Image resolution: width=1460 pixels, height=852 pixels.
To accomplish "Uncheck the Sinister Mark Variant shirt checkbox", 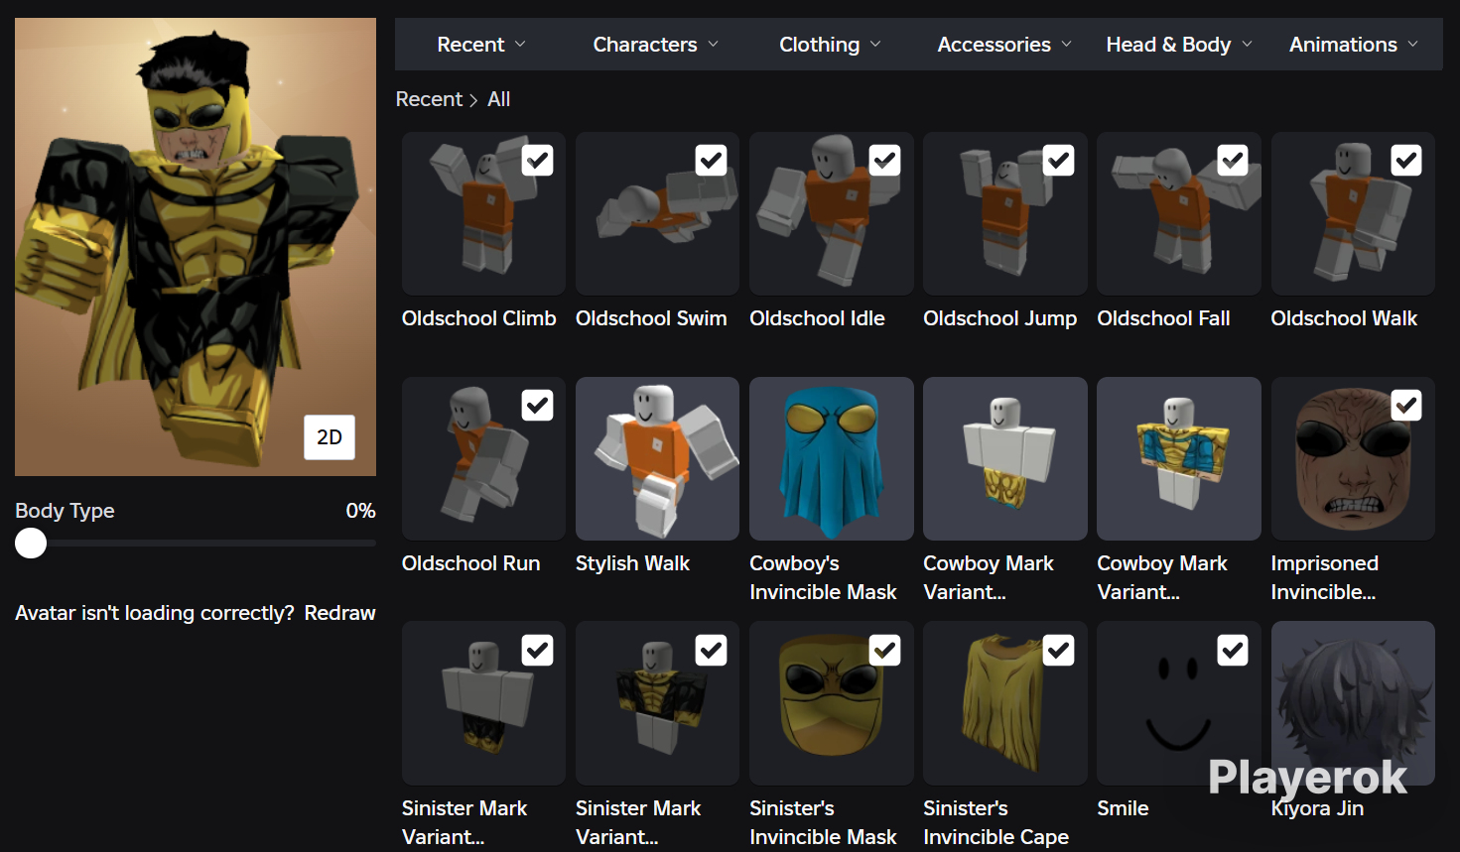I will point(712,651).
